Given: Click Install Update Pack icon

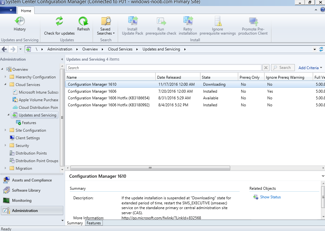Looking at the screenshot, I should pyautogui.click(x=133, y=21).
